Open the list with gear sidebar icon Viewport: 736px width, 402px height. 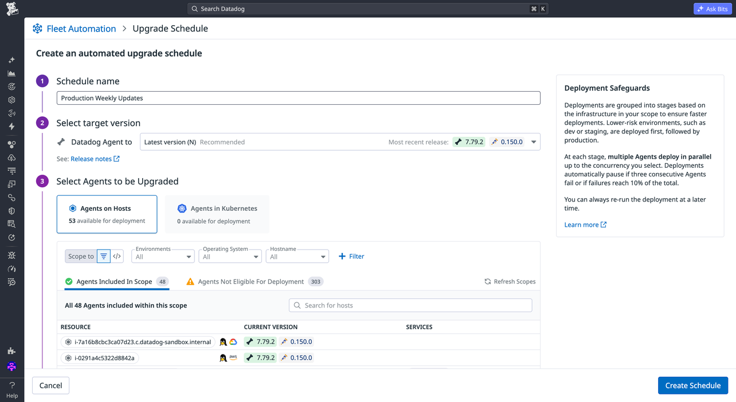tap(11, 282)
